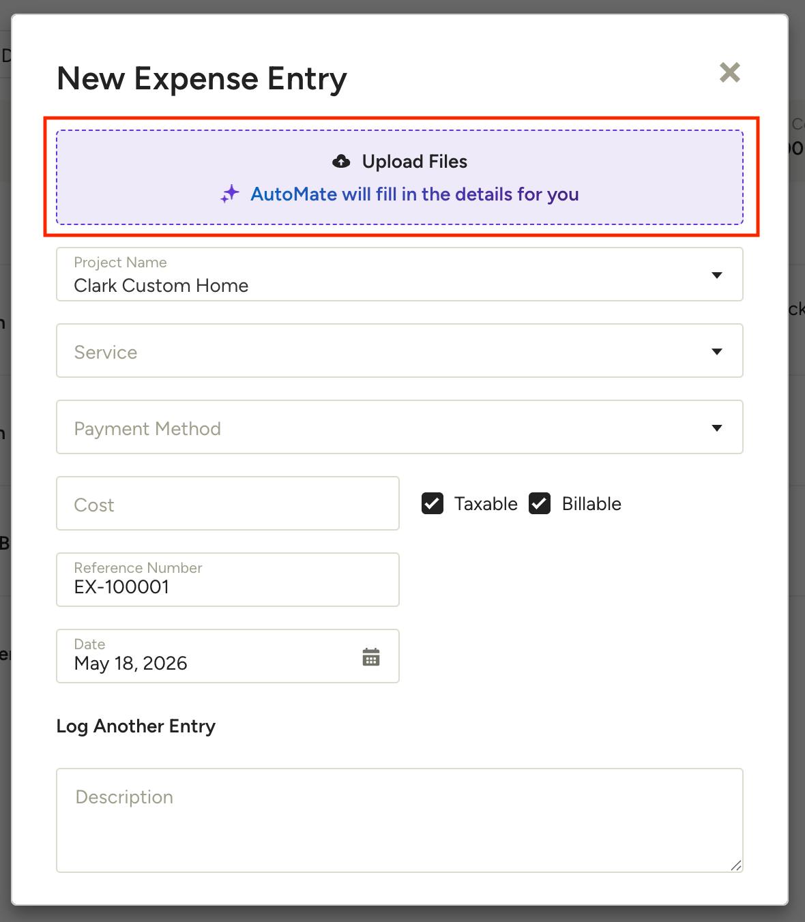Click AutoMate will fill in the details link
Image resolution: width=805 pixels, height=922 pixels.
coord(415,194)
